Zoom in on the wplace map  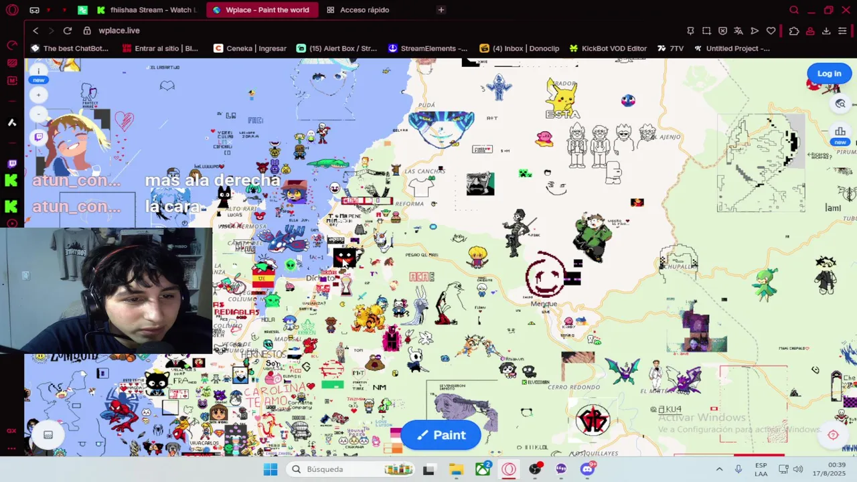(38, 95)
